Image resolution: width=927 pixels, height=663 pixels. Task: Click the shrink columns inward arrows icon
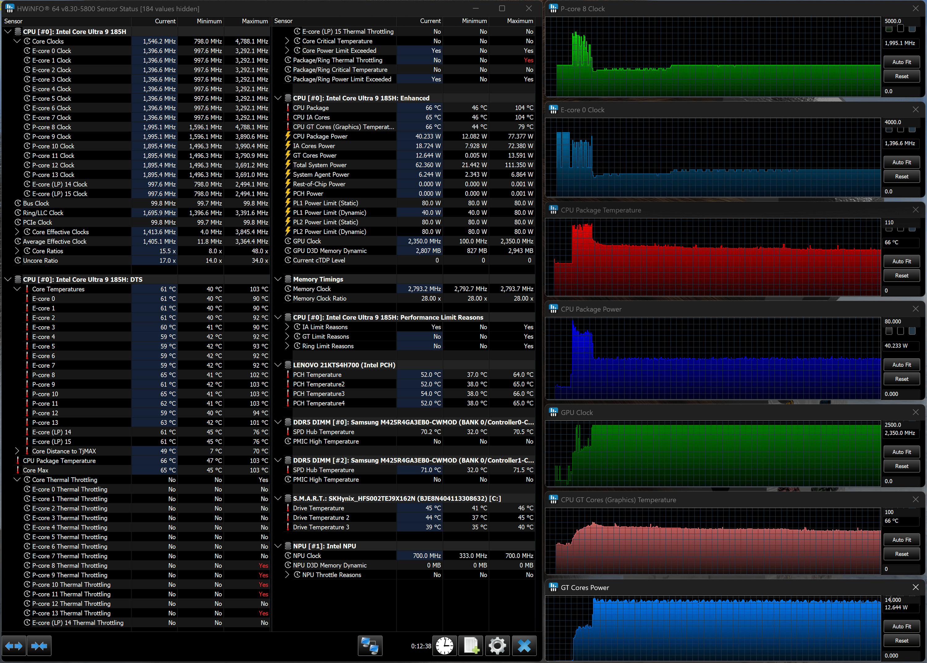click(x=39, y=646)
